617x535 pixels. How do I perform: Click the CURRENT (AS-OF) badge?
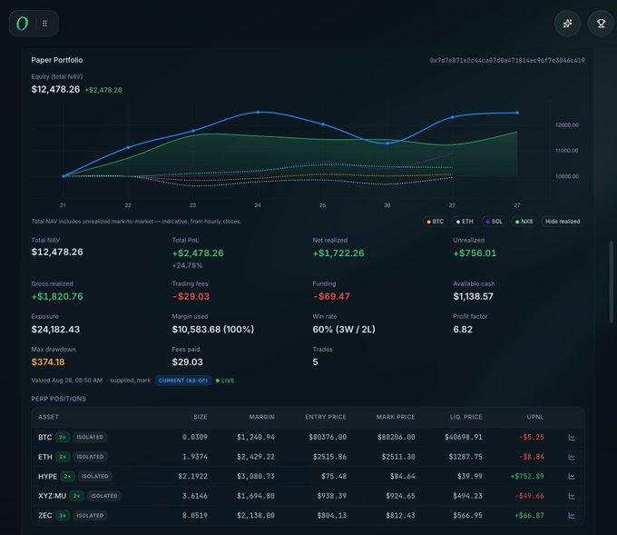[x=183, y=381]
